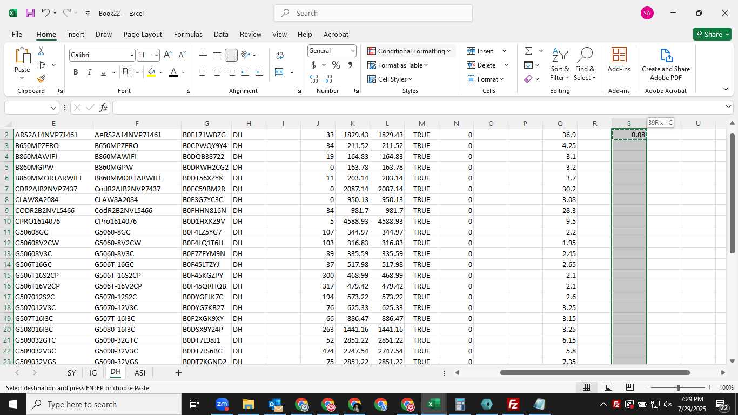Expand Cell Styles menu
This screenshot has width=738, height=415.
[390, 79]
